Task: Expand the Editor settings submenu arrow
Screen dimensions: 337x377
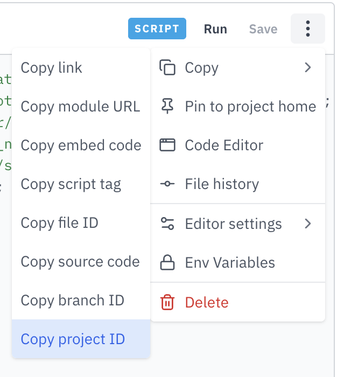Action: 307,224
